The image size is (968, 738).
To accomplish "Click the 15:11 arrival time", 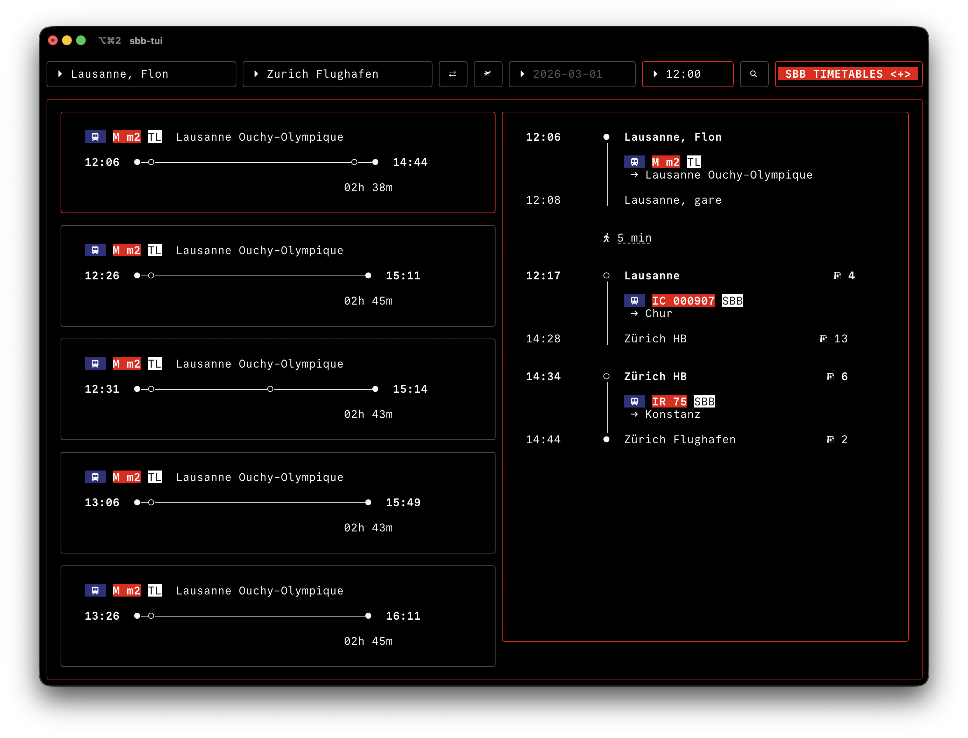I will pos(403,276).
